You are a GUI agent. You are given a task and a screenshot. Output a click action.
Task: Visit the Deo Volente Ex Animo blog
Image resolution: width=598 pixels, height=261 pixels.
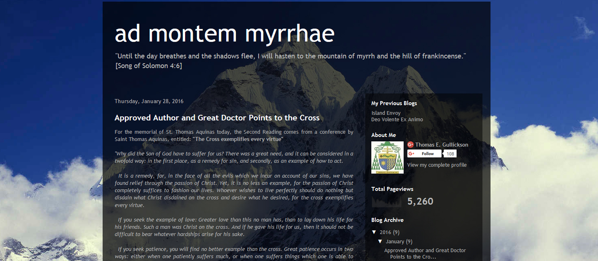[397, 120]
